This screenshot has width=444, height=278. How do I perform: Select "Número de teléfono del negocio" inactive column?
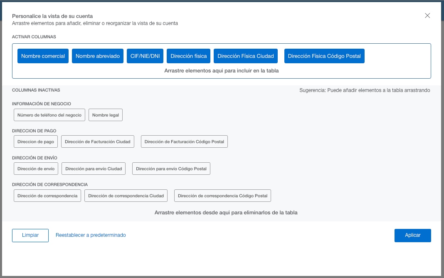pyautogui.click(x=49, y=114)
